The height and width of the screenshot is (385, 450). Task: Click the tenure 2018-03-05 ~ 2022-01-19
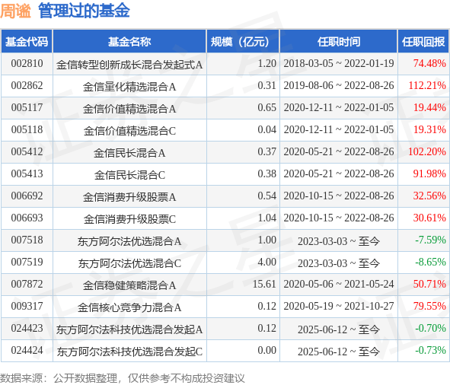pos(339,63)
